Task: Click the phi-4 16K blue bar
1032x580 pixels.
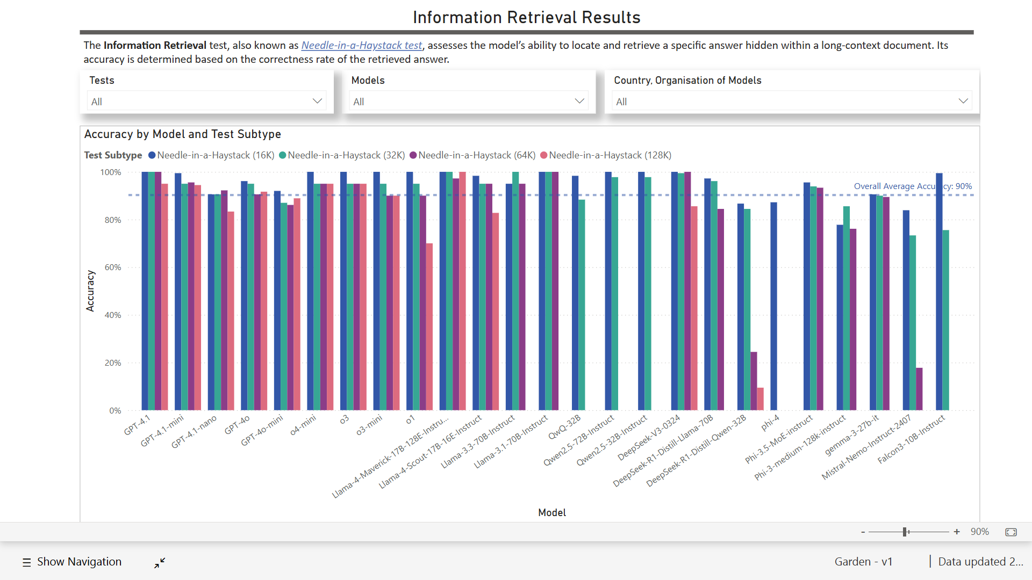Action: tap(773, 306)
